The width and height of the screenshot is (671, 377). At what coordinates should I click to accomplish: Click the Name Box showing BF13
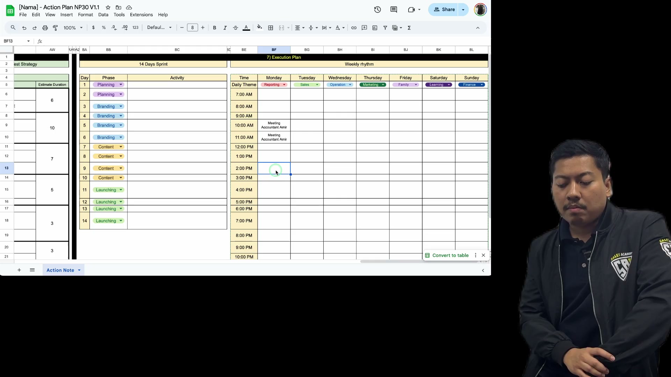pos(16,41)
